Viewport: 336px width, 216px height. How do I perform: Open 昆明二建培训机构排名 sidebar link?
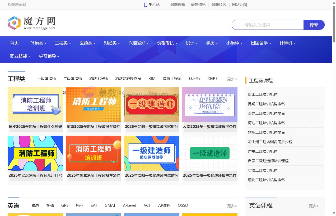(266, 104)
